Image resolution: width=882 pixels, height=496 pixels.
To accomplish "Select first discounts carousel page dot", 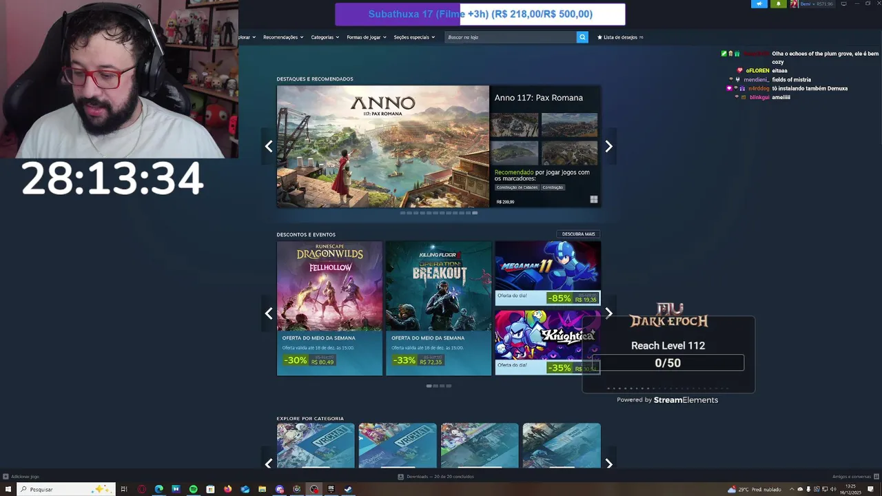I will [429, 386].
